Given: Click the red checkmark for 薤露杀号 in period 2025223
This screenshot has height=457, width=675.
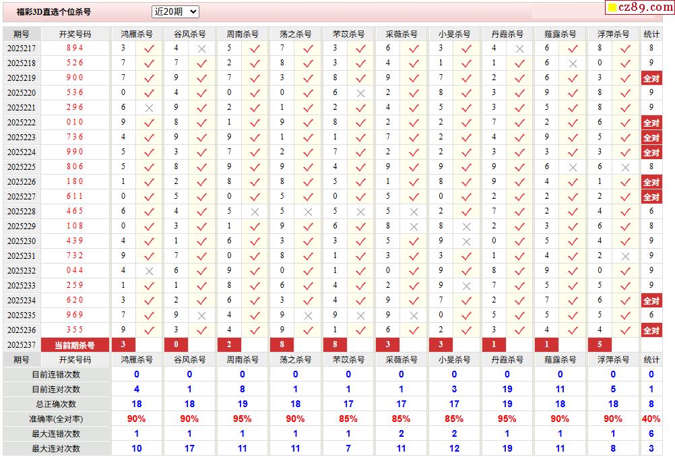Looking at the screenshot, I should coord(573,138).
